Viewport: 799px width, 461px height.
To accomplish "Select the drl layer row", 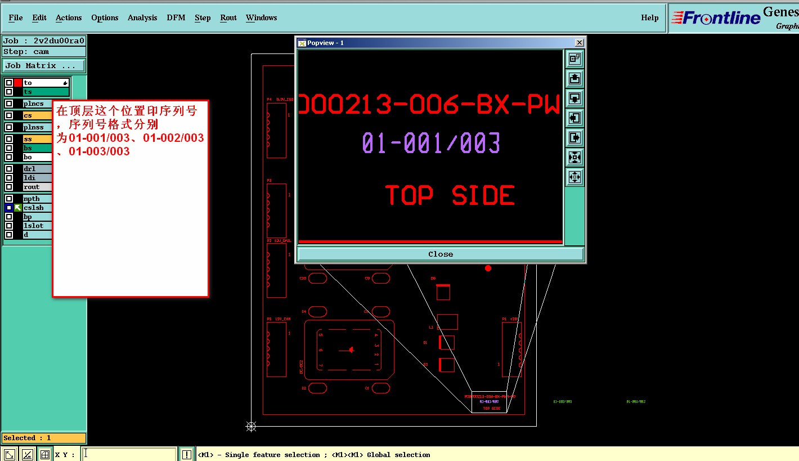I will coord(38,169).
